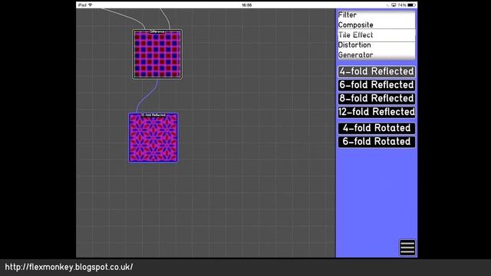Select the Difference node thumbnail
Screen dimensions: 491x276
[157, 54]
